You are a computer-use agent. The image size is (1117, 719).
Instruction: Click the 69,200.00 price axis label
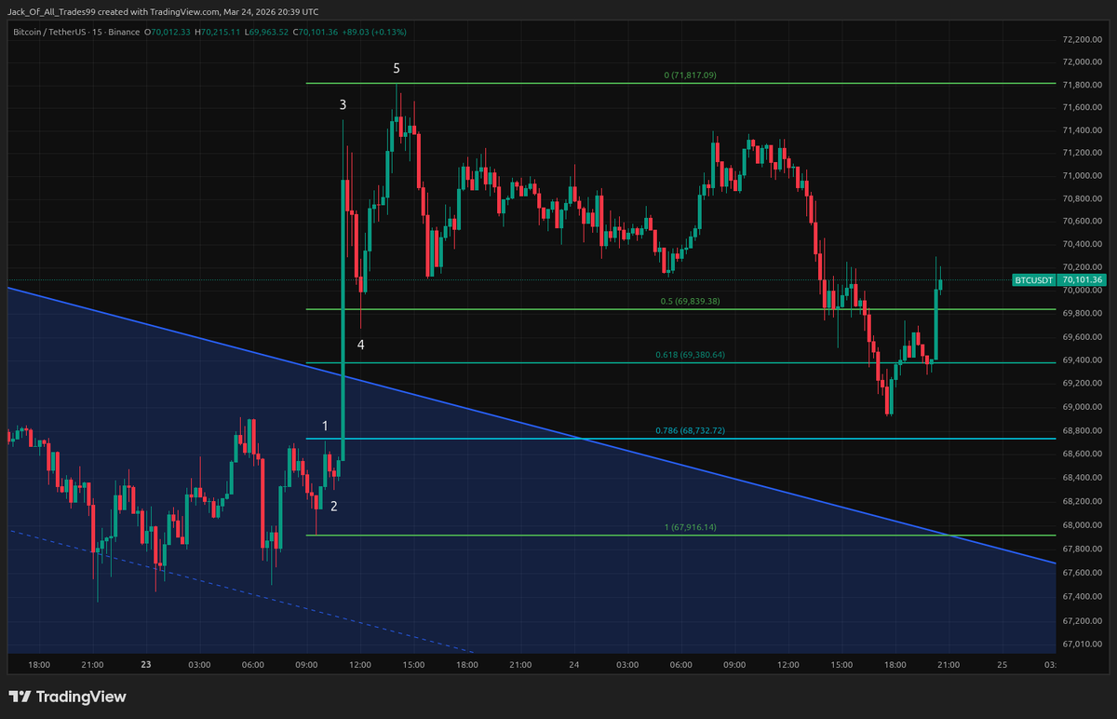(1081, 384)
